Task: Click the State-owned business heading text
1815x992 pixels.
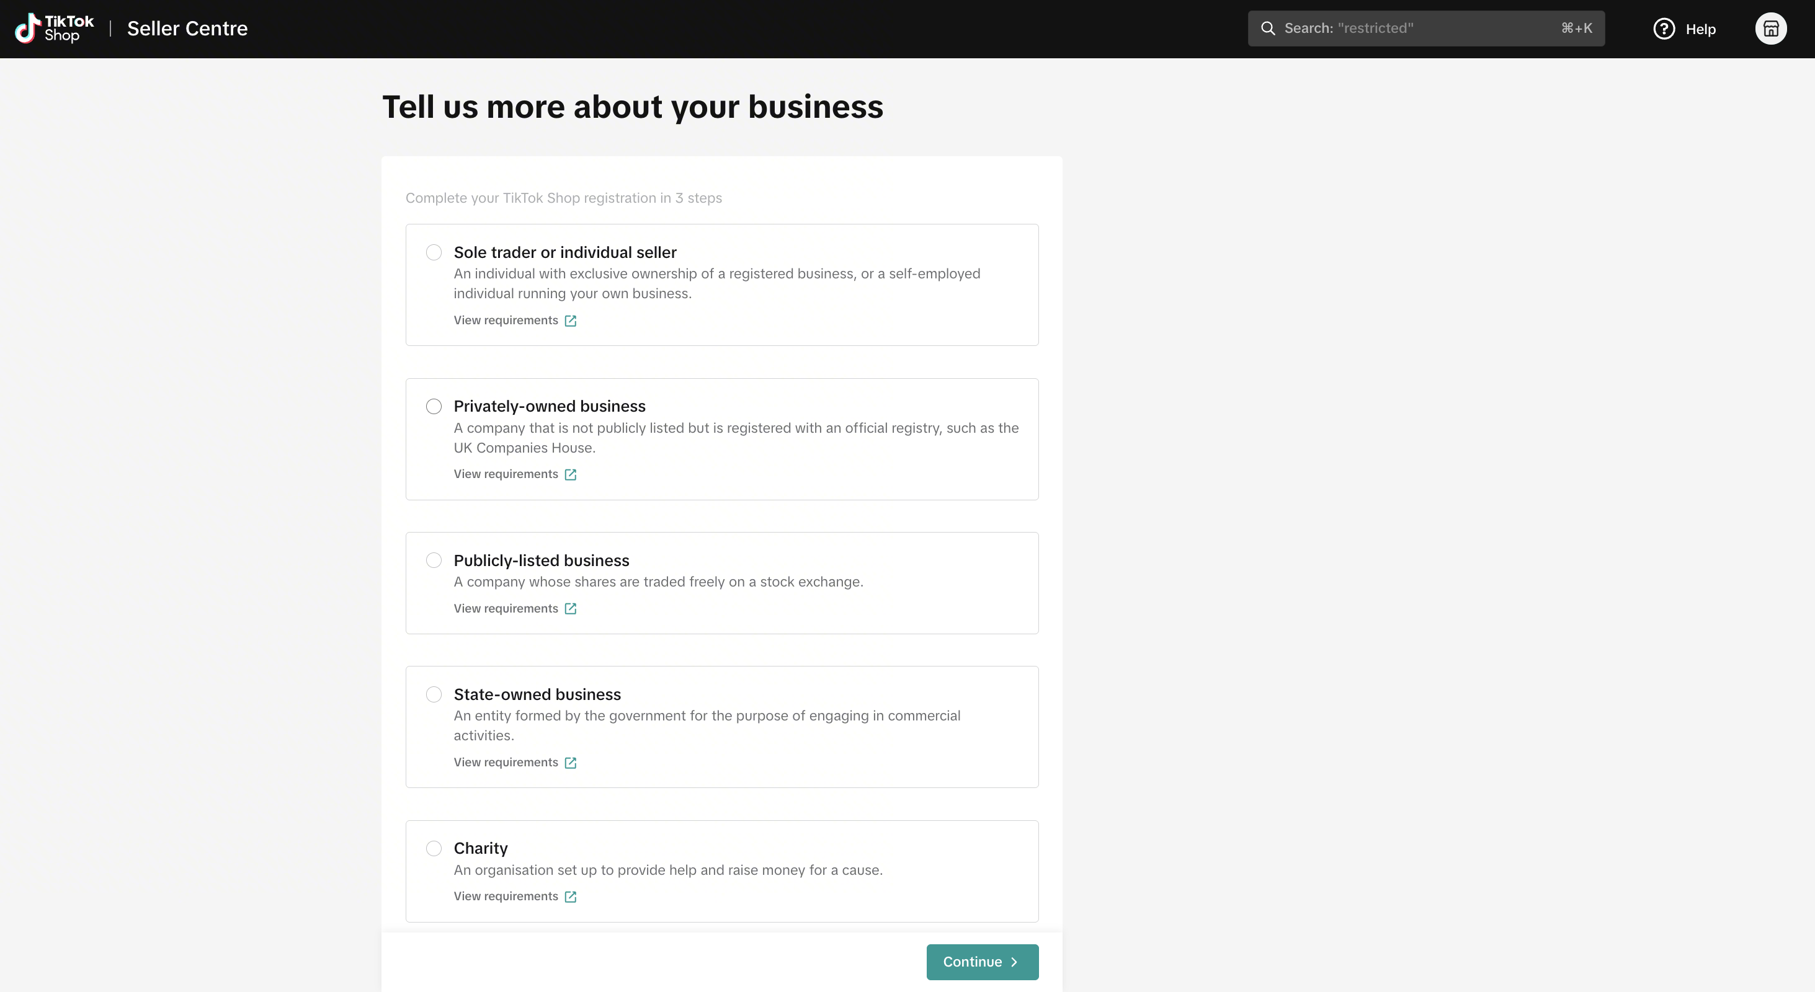Action: pos(537,694)
